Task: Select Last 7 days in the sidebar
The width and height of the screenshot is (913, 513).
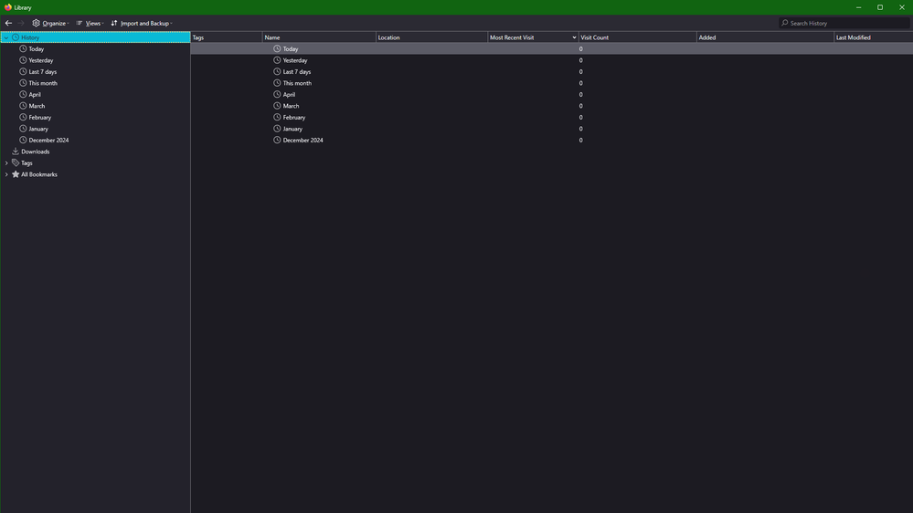Action: coord(42,72)
